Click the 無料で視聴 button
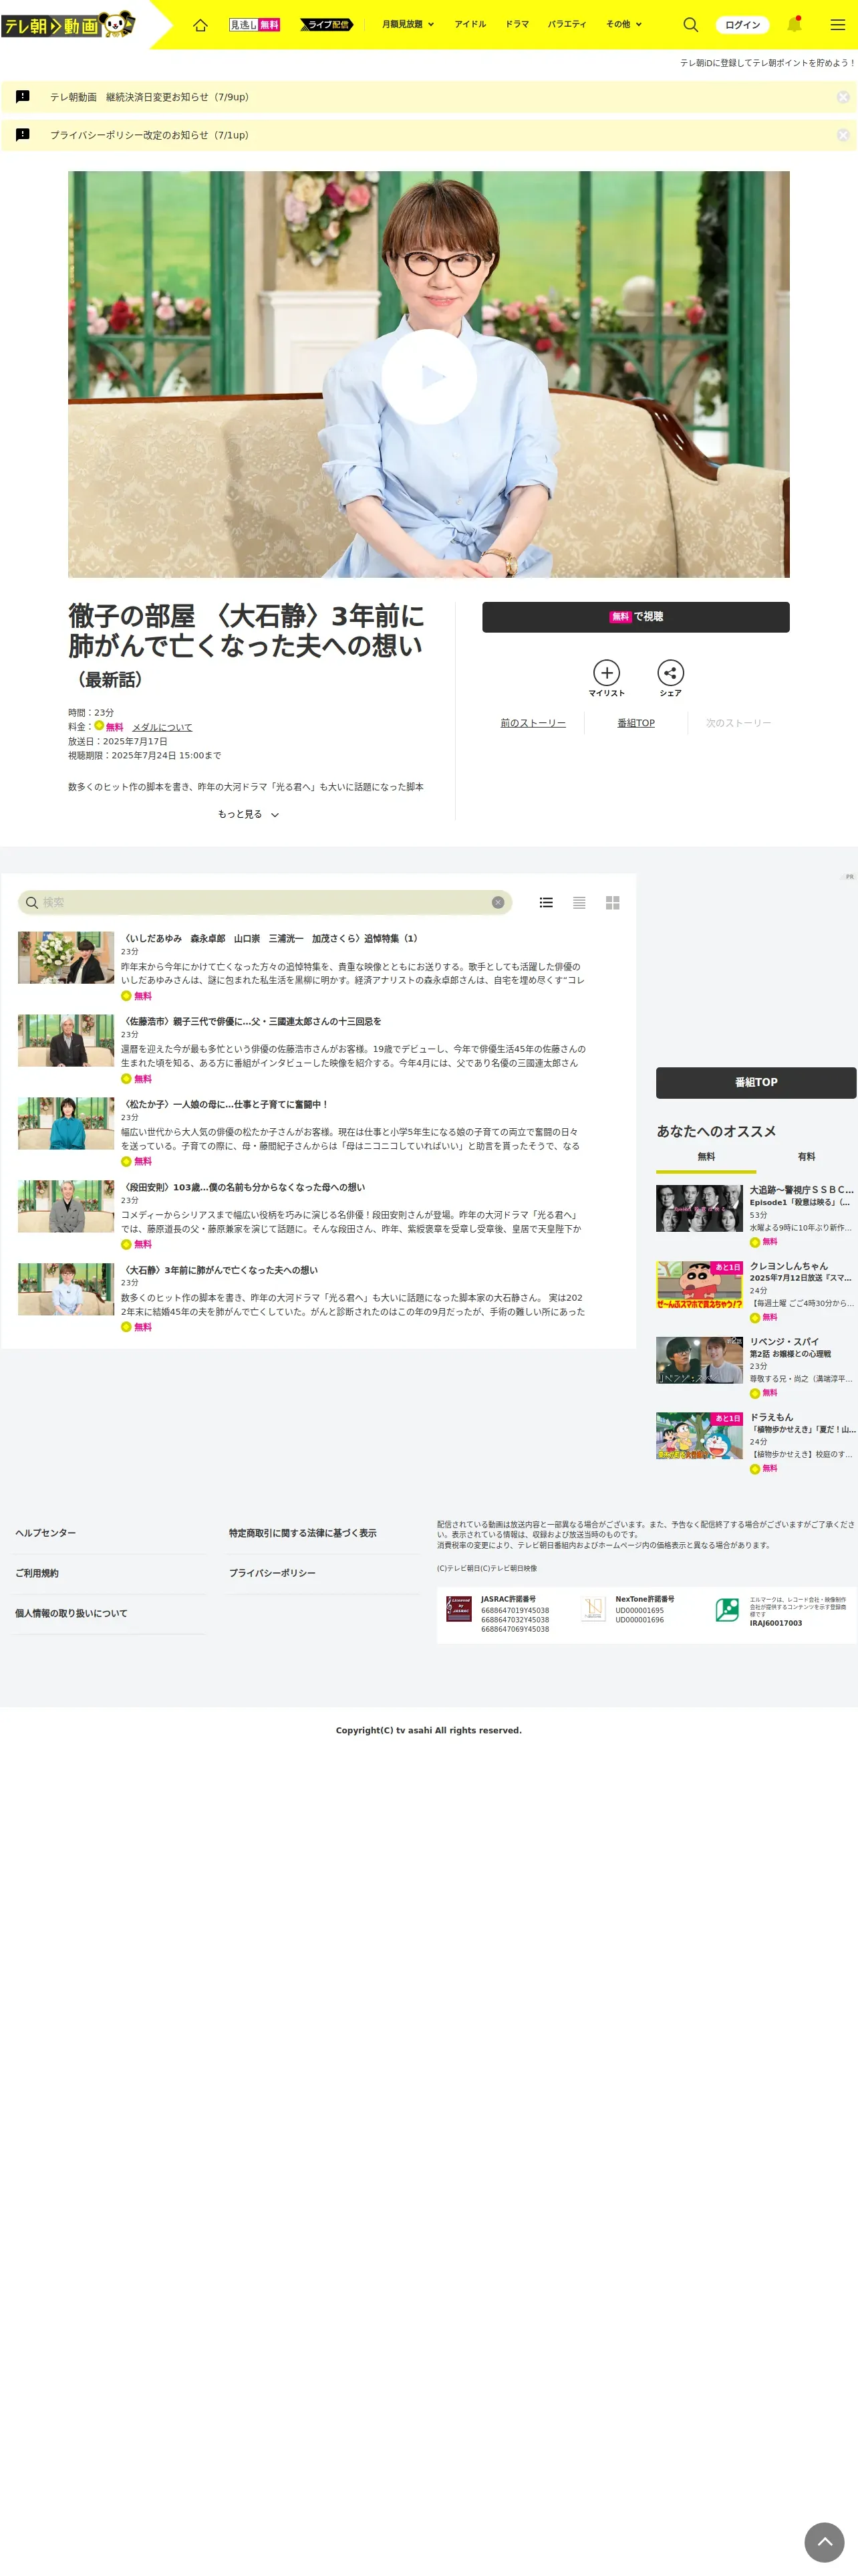 [635, 617]
